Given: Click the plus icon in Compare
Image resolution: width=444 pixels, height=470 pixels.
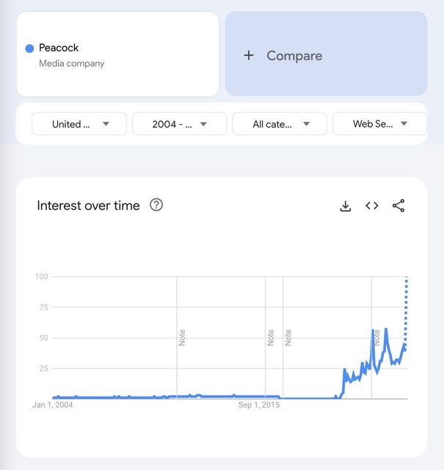Looking at the screenshot, I should (249, 56).
